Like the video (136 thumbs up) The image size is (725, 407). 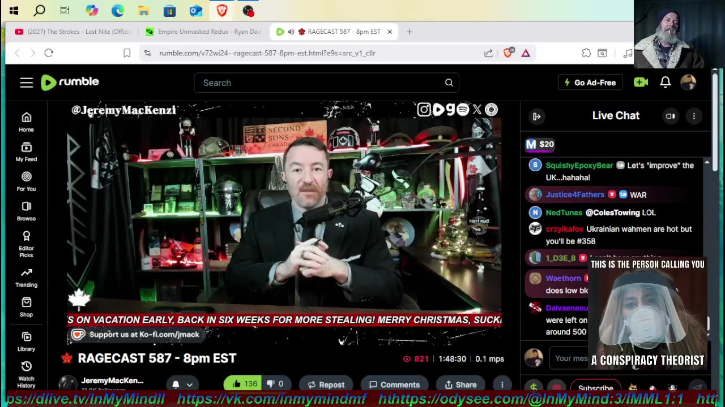pos(245,384)
